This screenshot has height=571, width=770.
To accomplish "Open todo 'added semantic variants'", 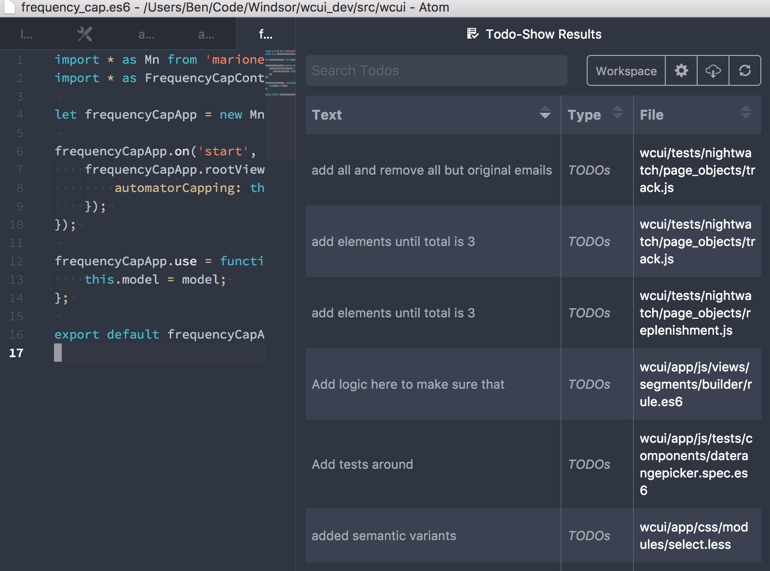I will 384,536.
